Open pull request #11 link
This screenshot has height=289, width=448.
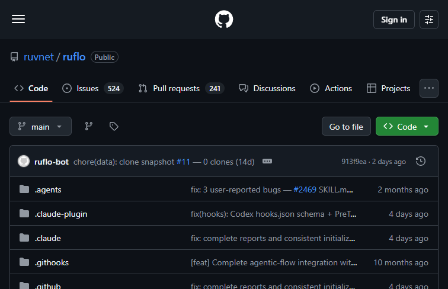tap(183, 162)
